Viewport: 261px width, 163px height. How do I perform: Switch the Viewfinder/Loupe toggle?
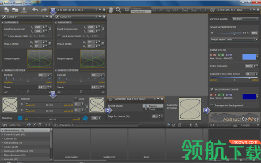coord(236,125)
